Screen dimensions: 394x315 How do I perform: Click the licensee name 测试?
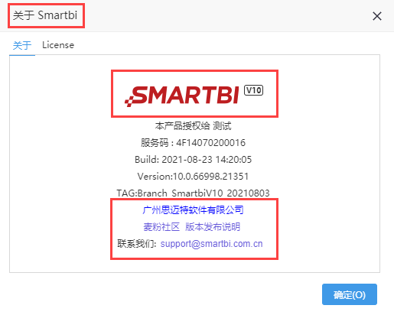(x=222, y=126)
